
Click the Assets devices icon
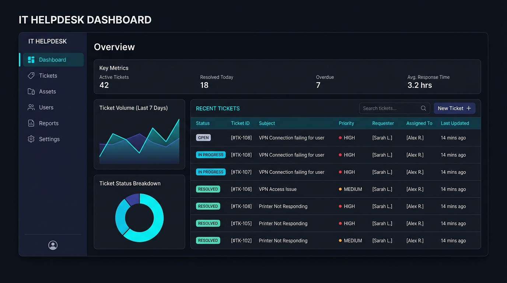tap(31, 91)
